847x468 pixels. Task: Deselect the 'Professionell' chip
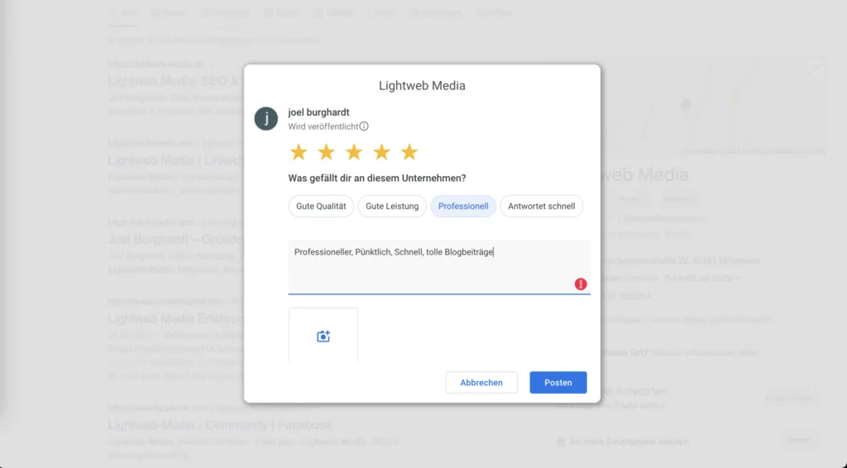(463, 206)
